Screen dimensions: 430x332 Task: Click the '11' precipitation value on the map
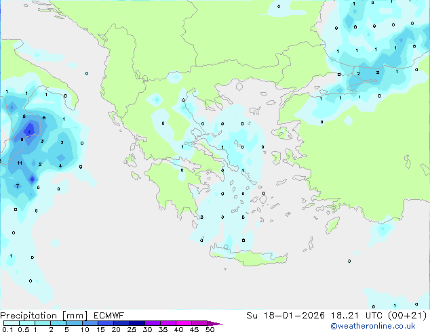[x=20, y=163]
